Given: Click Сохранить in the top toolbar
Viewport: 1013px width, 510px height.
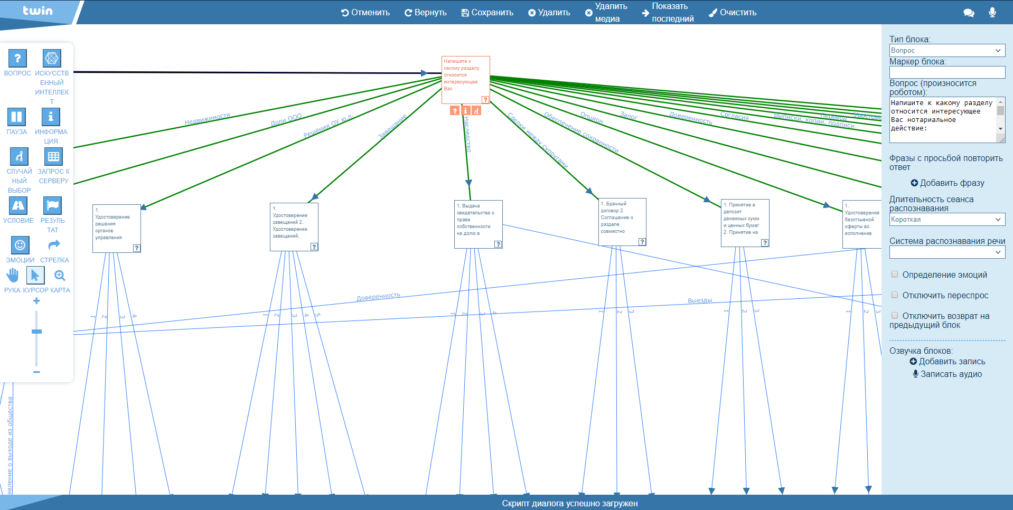Looking at the screenshot, I should (x=487, y=13).
